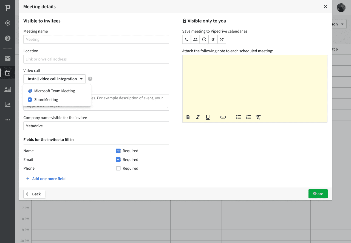Image resolution: width=351 pixels, height=243 pixels.
Task: Choose ZoomMeeting option
Action: 57,100
